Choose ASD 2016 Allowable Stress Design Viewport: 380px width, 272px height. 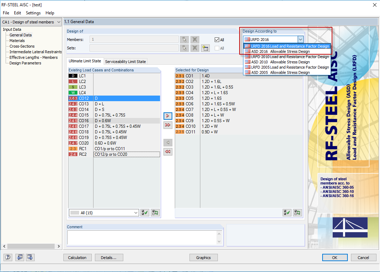click(287, 51)
